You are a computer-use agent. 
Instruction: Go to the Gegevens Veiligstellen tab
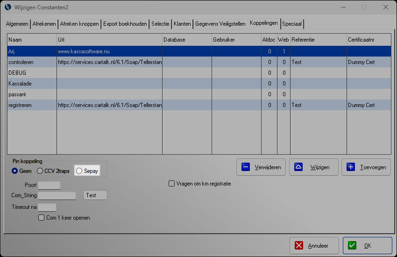click(220, 23)
